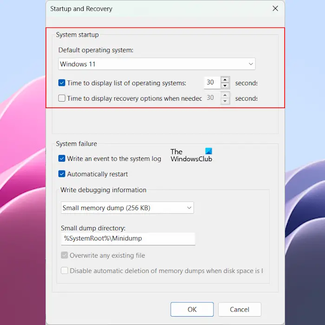Decrease operating systems list display seconds
The width and height of the screenshot is (325, 325).
pos(225,85)
